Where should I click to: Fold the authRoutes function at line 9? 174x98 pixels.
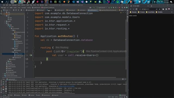coord(34,36)
